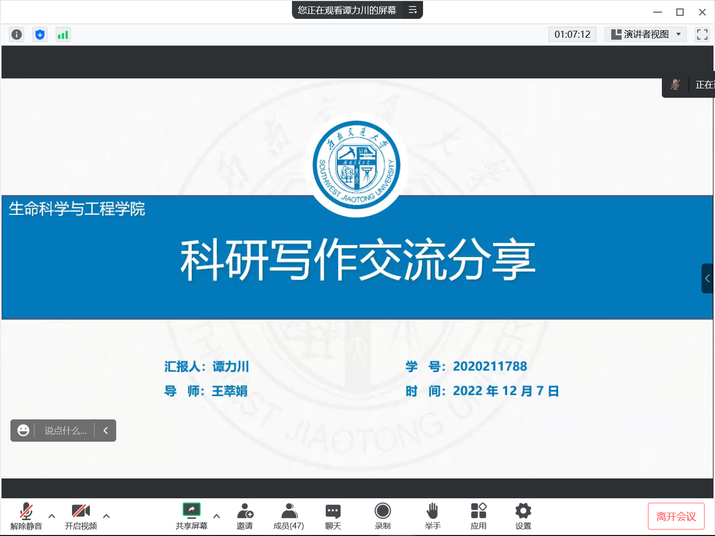715x536 pixels.
Task: Open 设置 settings gear
Action: [523, 516]
